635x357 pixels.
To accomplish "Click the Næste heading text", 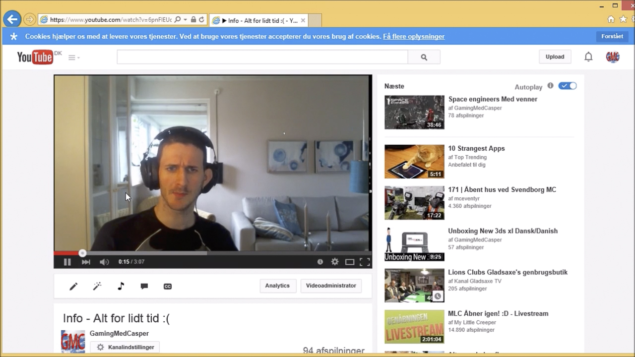I will pos(394,86).
